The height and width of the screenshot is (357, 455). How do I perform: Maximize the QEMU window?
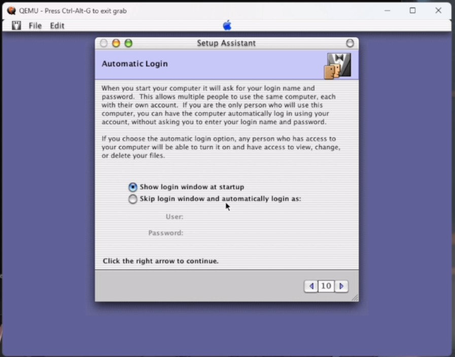click(412, 11)
